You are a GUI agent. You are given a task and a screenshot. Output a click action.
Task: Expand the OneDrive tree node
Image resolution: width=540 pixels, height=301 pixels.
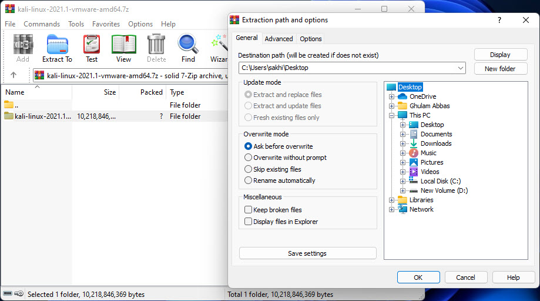coord(391,97)
